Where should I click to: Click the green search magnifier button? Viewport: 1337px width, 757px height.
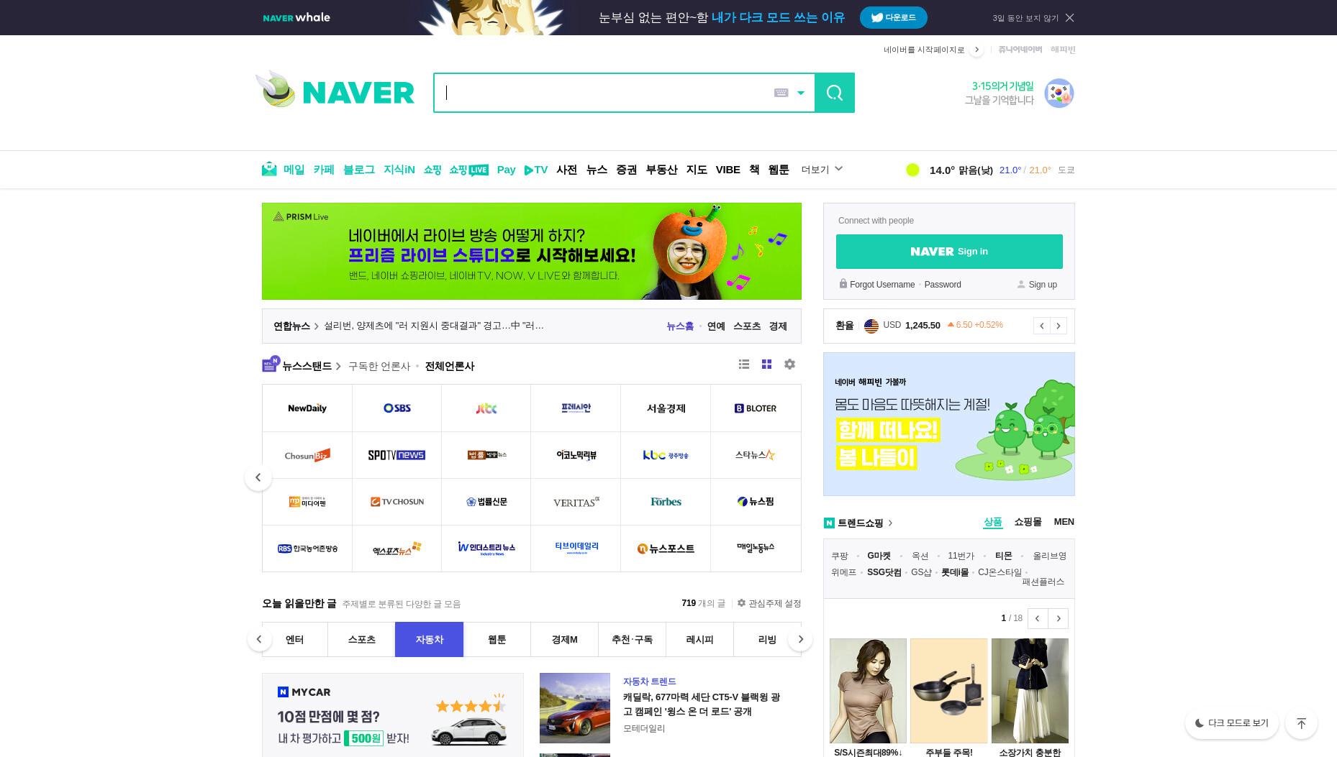pyautogui.click(x=834, y=93)
